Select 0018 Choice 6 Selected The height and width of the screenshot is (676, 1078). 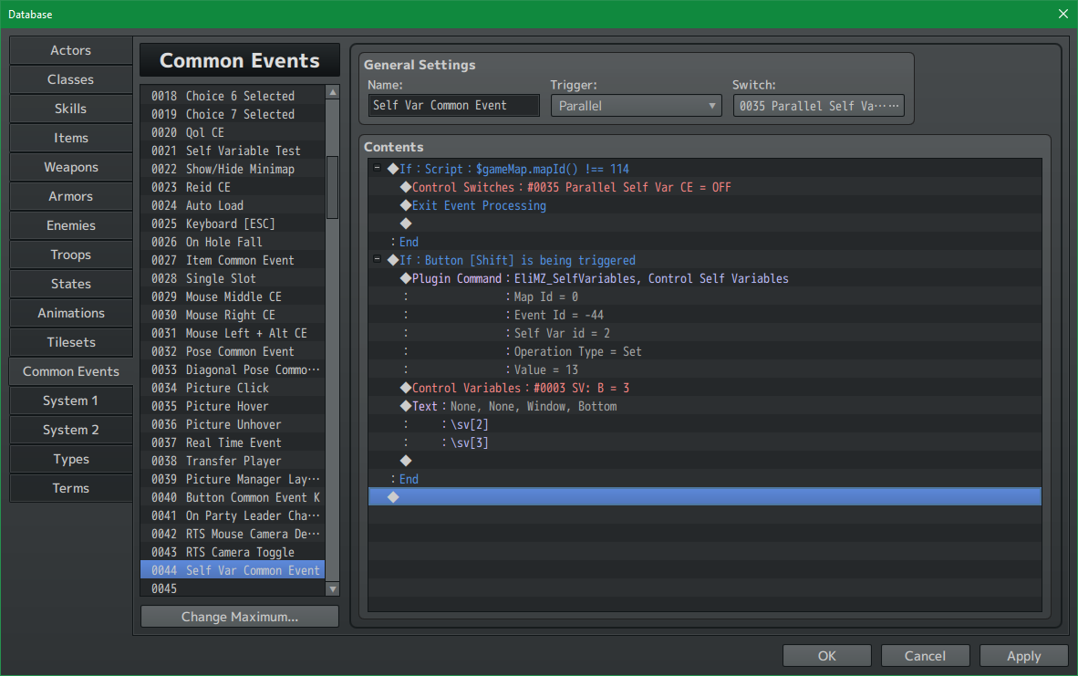click(x=233, y=97)
